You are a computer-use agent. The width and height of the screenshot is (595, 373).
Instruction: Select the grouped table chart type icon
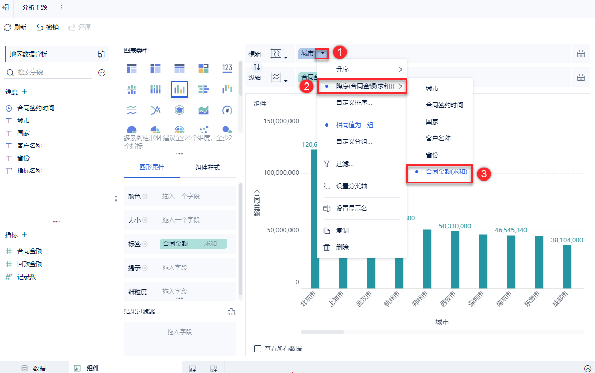coord(132,68)
